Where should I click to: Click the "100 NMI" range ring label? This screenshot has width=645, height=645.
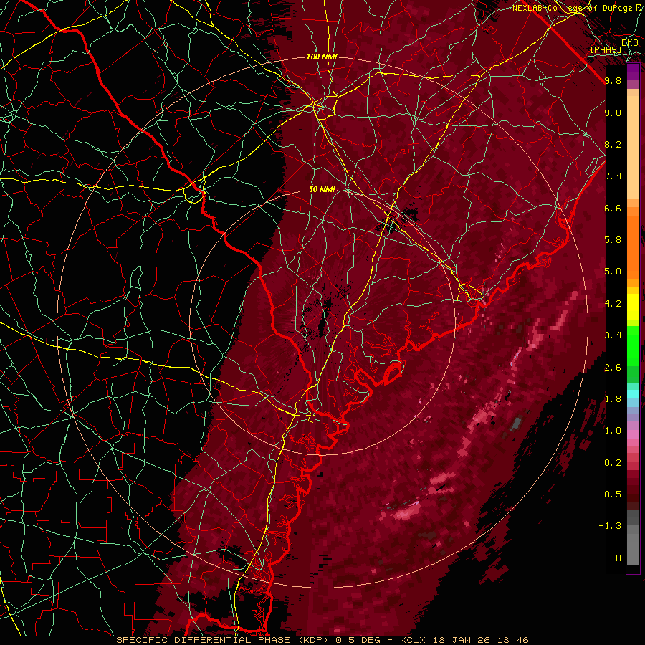pos(322,57)
